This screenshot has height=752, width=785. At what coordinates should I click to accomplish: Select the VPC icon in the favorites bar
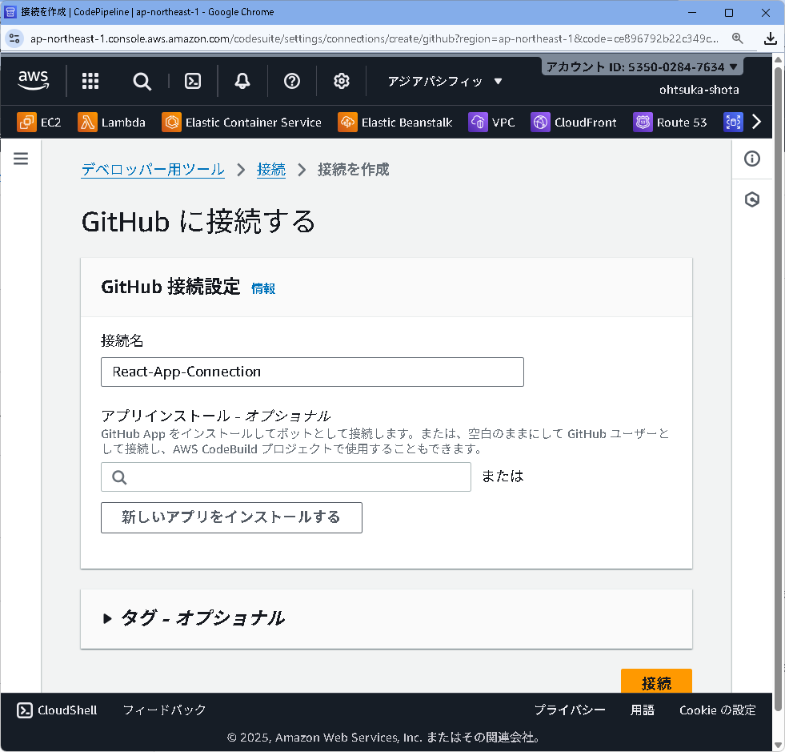(478, 122)
